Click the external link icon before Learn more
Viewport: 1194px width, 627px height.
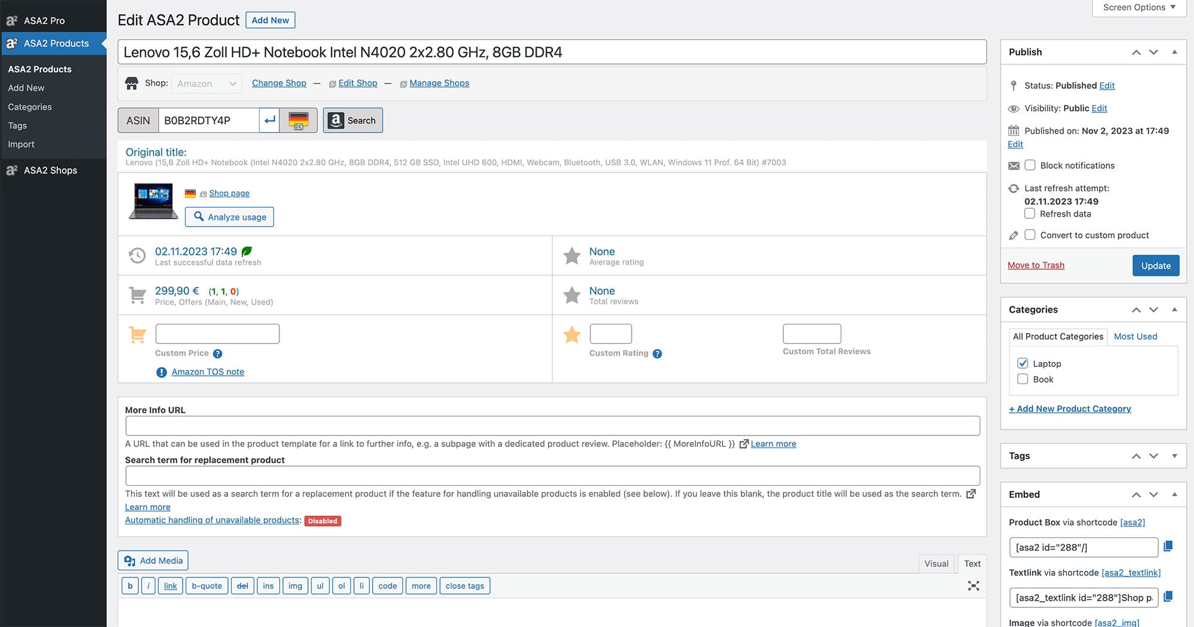pyautogui.click(x=744, y=444)
